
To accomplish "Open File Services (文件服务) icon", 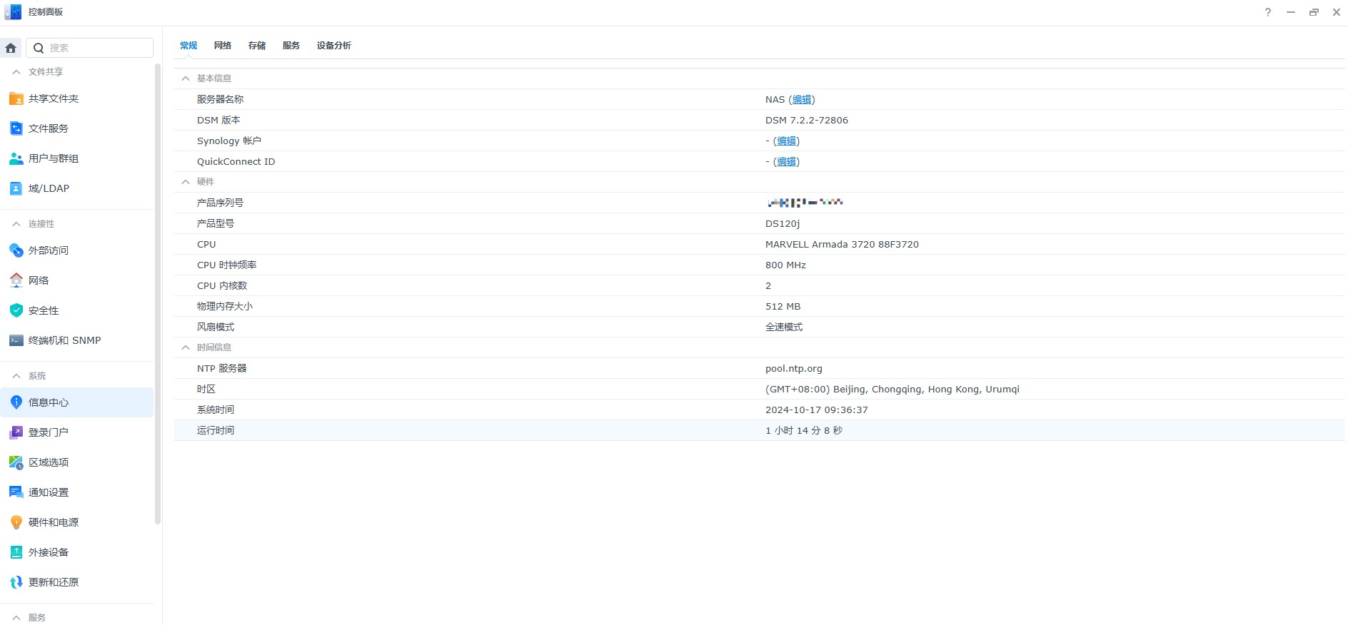I will (16, 128).
